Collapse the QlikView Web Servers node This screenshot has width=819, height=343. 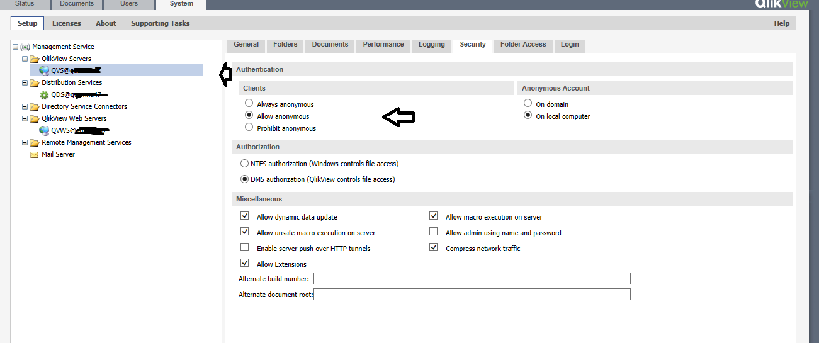[x=25, y=118]
